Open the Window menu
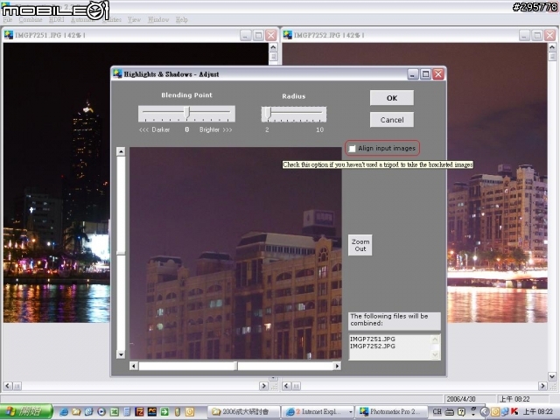560x420 pixels. pos(158,19)
